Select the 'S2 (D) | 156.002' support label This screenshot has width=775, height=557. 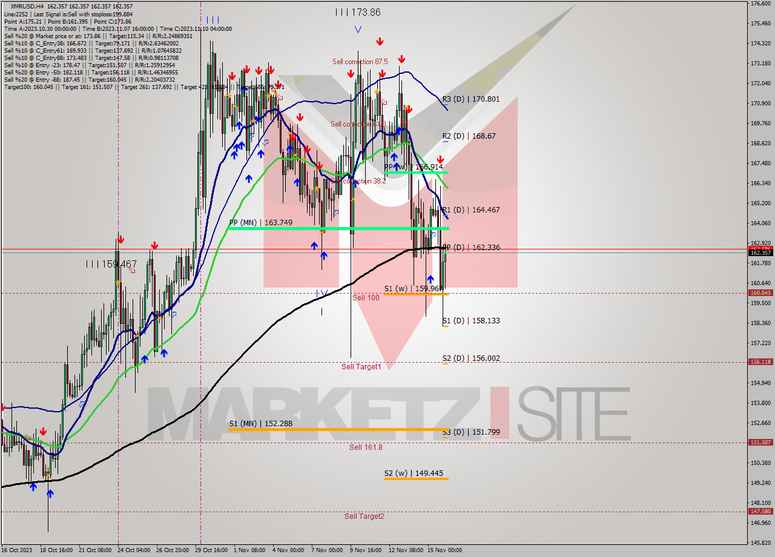pos(470,358)
